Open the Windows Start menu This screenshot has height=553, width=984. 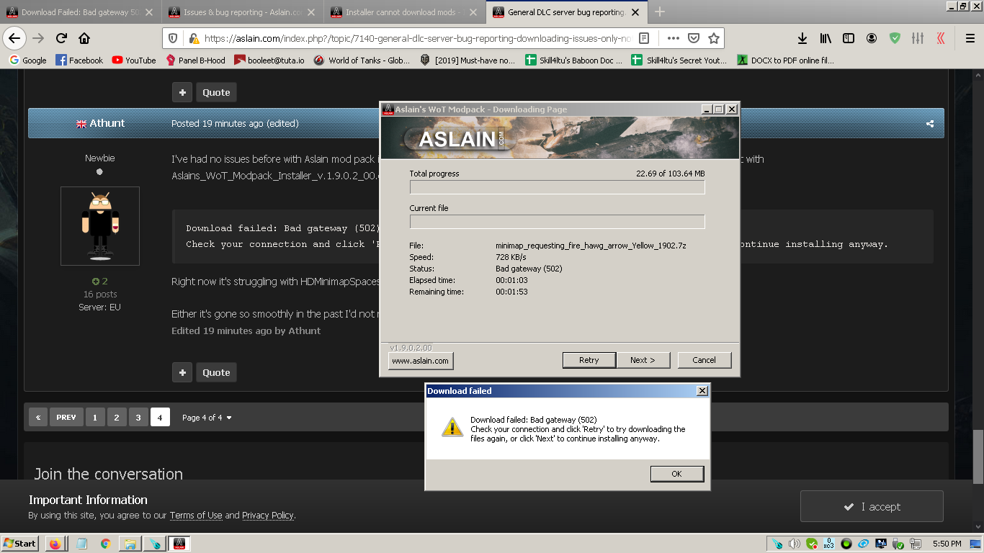[x=20, y=544]
